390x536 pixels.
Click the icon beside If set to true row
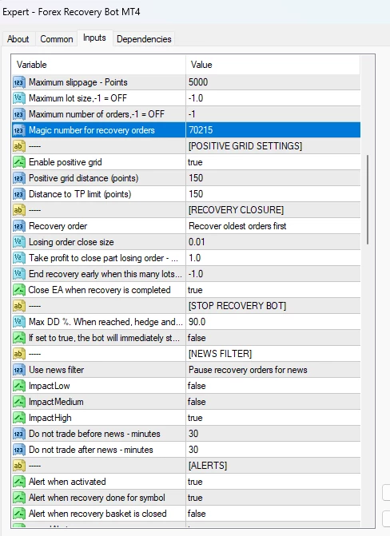[19, 338]
